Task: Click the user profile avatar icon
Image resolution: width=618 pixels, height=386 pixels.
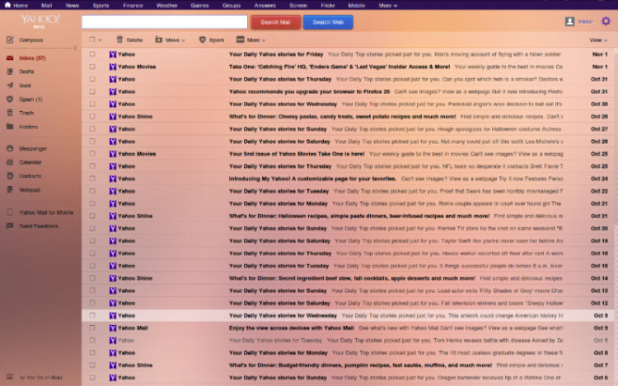Action: point(569,21)
